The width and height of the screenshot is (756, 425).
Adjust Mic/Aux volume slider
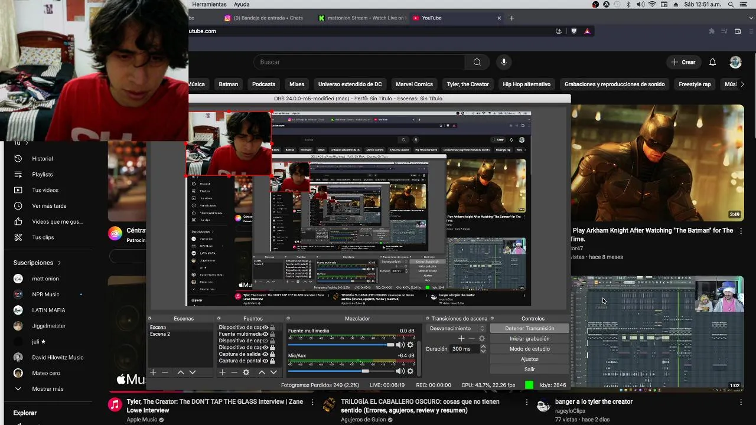(x=341, y=371)
